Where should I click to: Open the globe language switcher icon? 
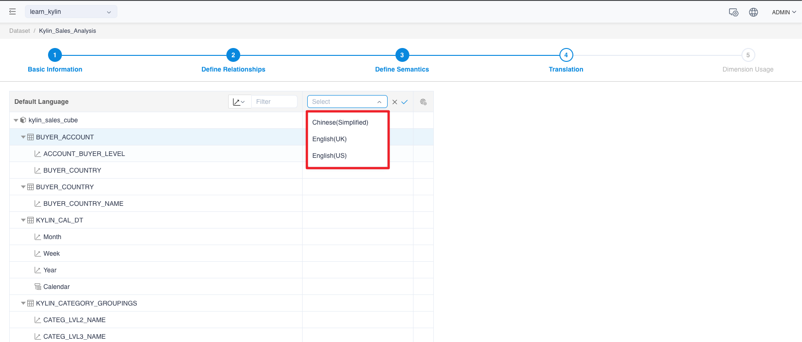click(753, 12)
